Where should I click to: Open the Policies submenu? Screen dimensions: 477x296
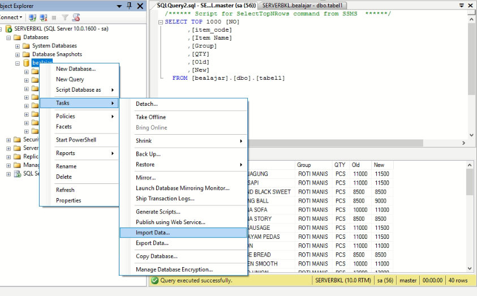point(79,116)
